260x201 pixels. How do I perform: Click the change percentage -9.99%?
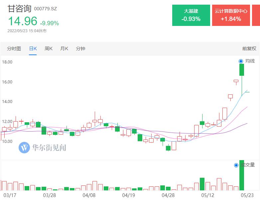point(50,23)
